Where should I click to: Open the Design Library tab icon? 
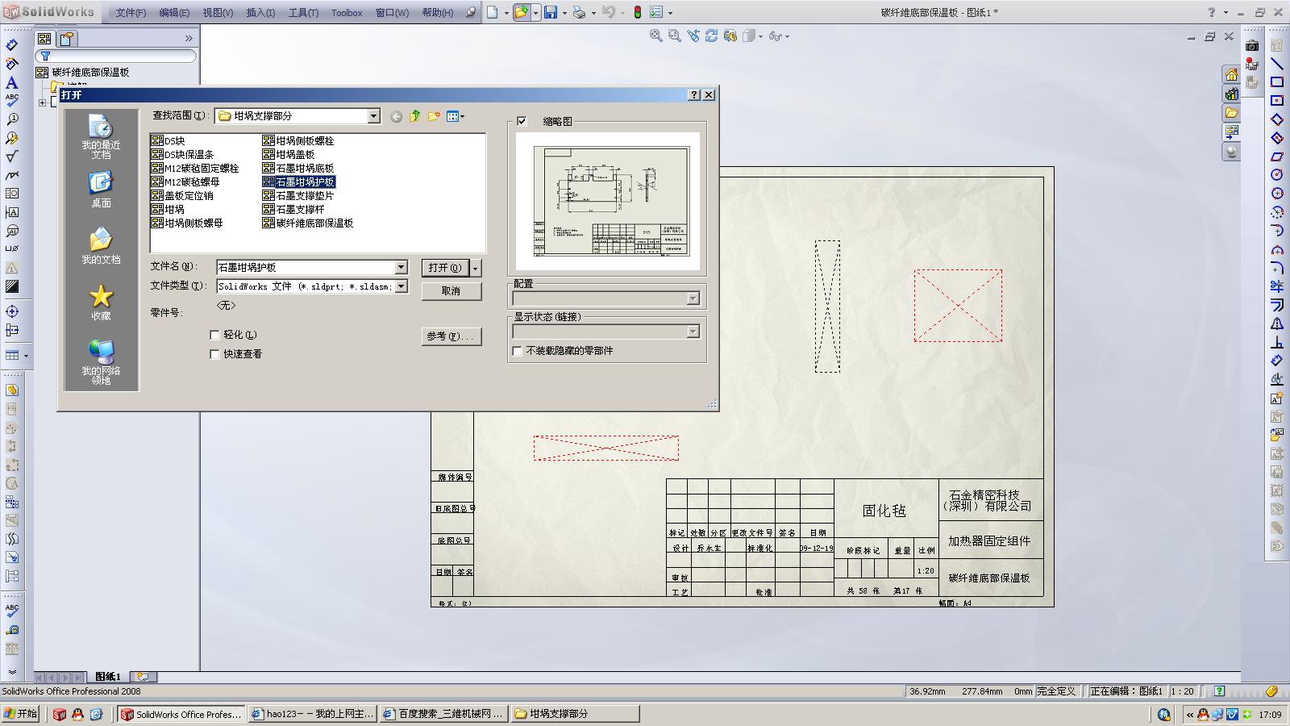[x=1231, y=94]
